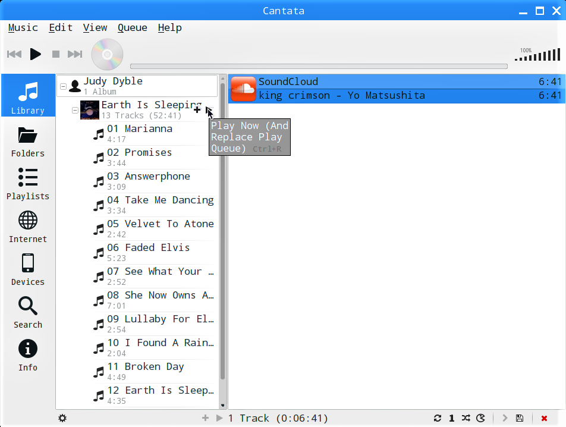Select the Judy Dyble artist row

click(x=137, y=86)
